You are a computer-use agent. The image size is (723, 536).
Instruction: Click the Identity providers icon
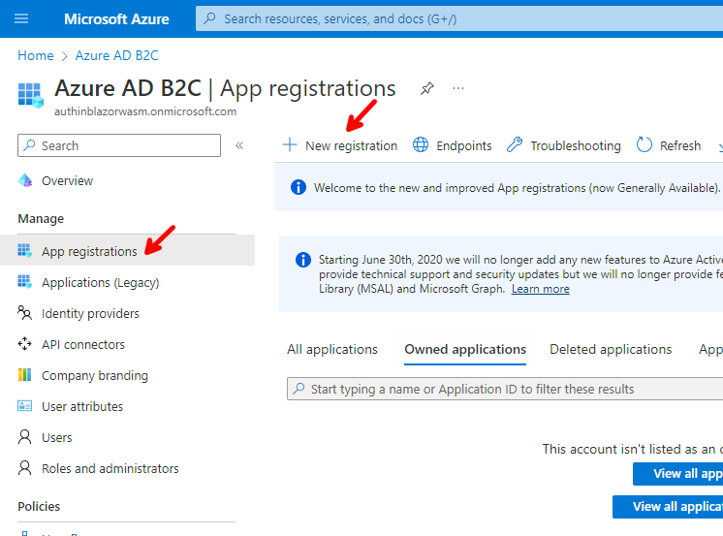pos(24,313)
